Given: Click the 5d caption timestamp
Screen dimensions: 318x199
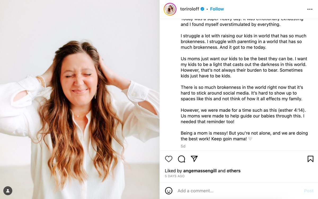Looking at the screenshot, I should coord(183,146).
